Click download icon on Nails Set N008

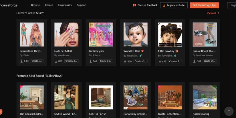(56, 61)
